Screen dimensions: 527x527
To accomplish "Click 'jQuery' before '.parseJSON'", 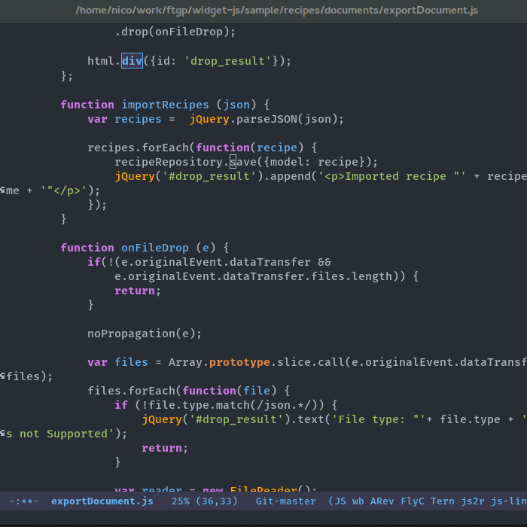I will click(x=209, y=119).
